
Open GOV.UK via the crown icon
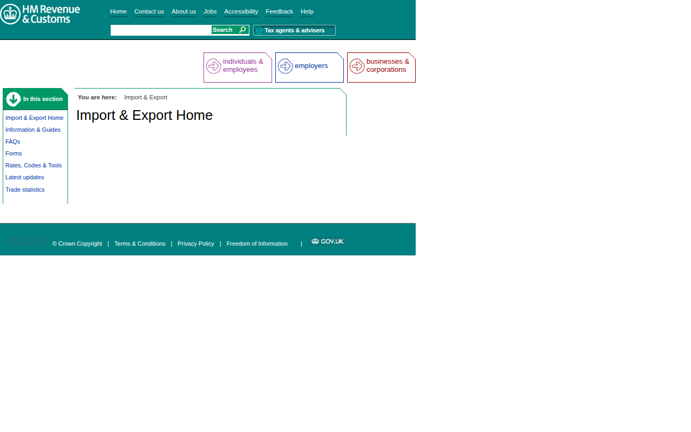pos(315,241)
